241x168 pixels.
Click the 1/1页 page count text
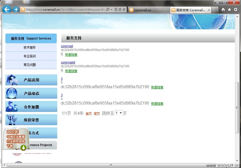coord(66,113)
